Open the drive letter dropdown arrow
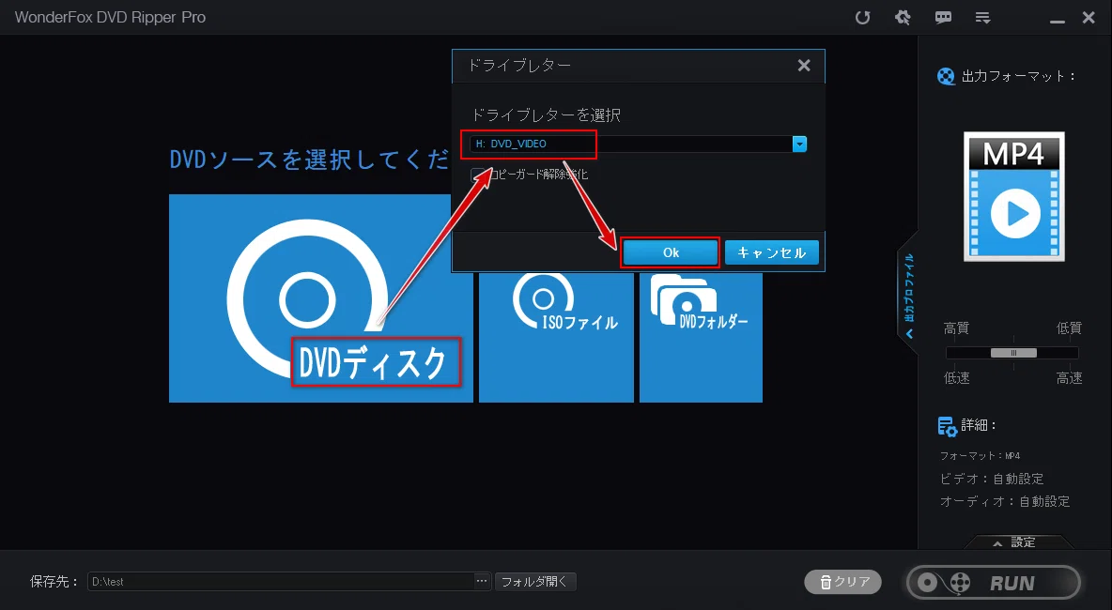The width and height of the screenshot is (1112, 610). point(799,144)
